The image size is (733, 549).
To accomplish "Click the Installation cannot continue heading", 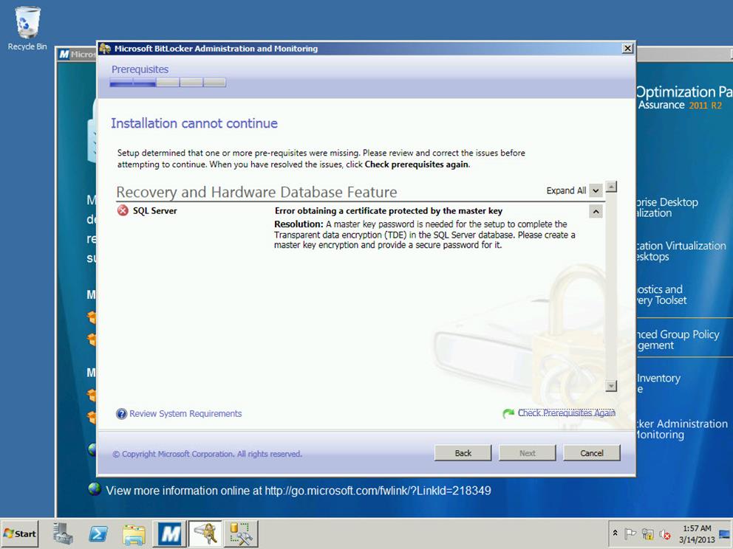I will (194, 123).
